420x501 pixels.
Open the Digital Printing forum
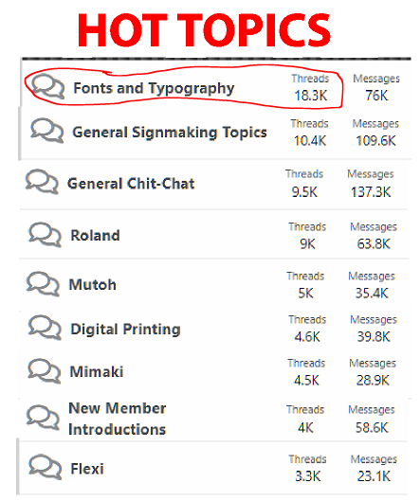point(125,329)
